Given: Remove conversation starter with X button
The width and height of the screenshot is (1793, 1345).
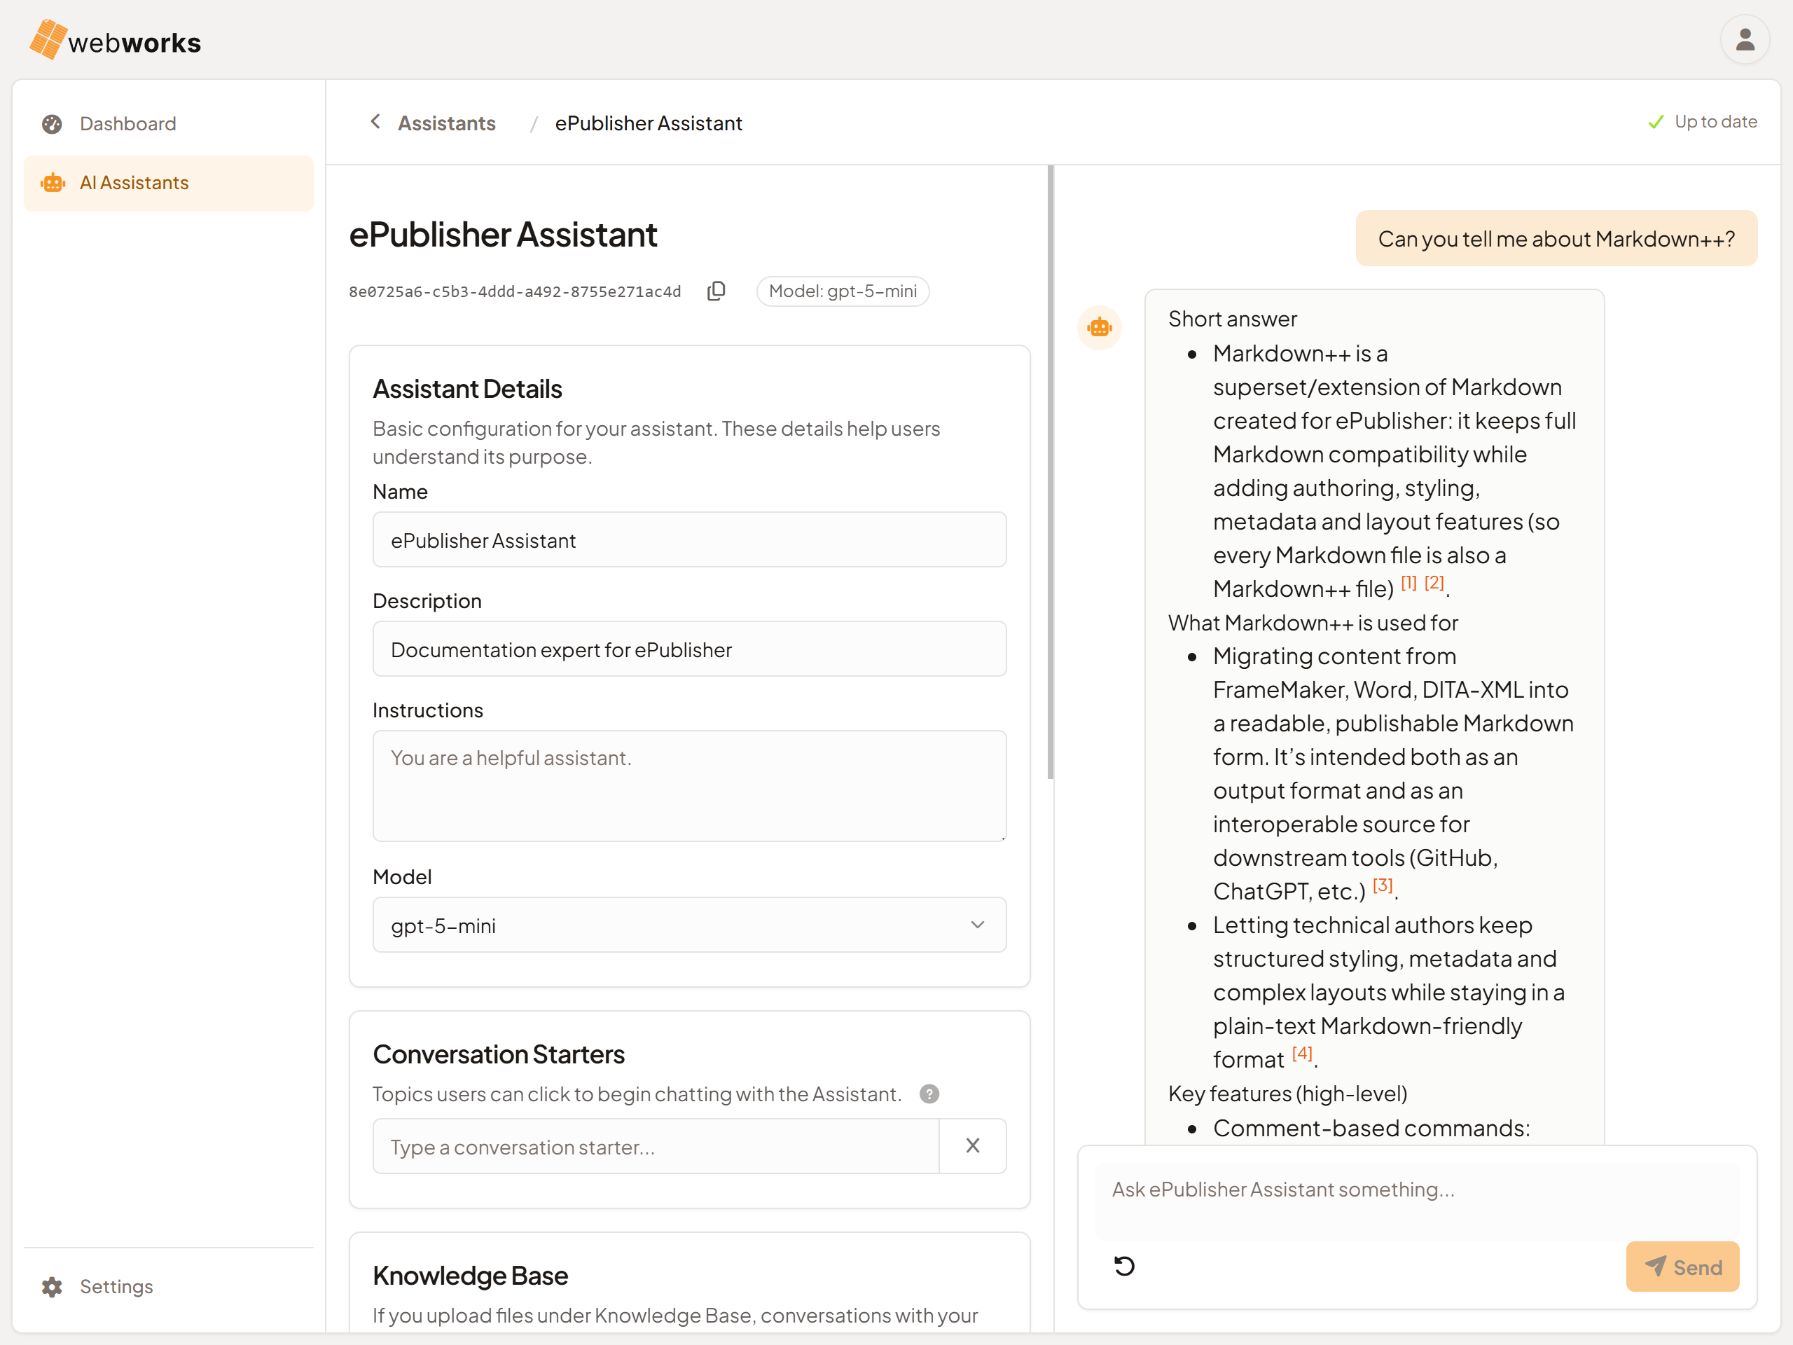Looking at the screenshot, I should pos(973,1146).
